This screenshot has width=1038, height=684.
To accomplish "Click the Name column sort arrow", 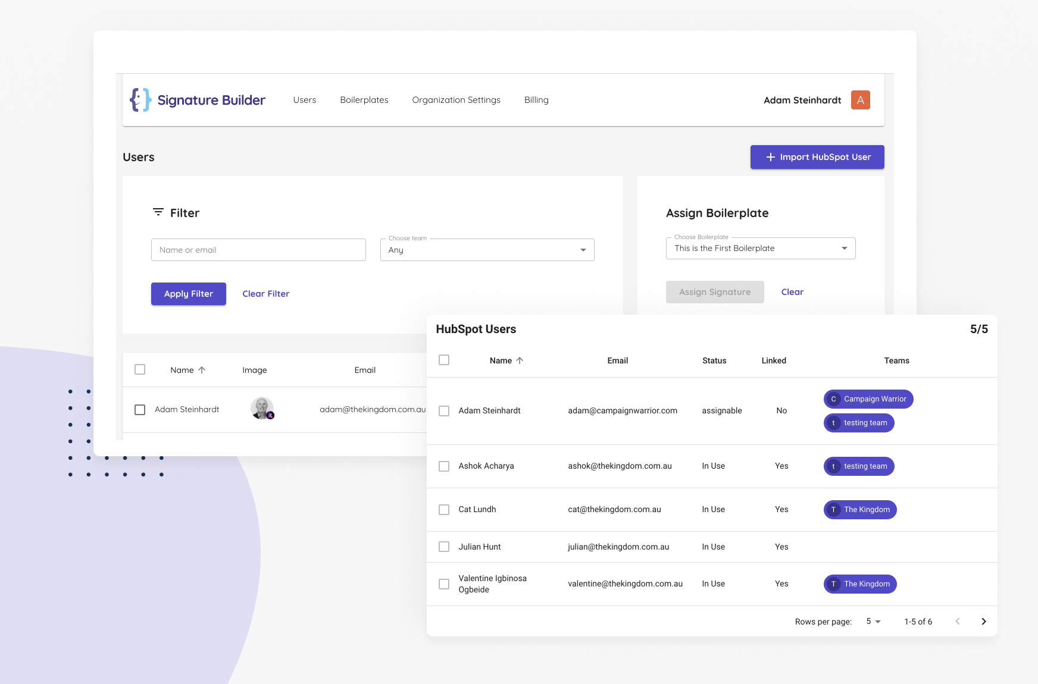I will click(x=521, y=360).
